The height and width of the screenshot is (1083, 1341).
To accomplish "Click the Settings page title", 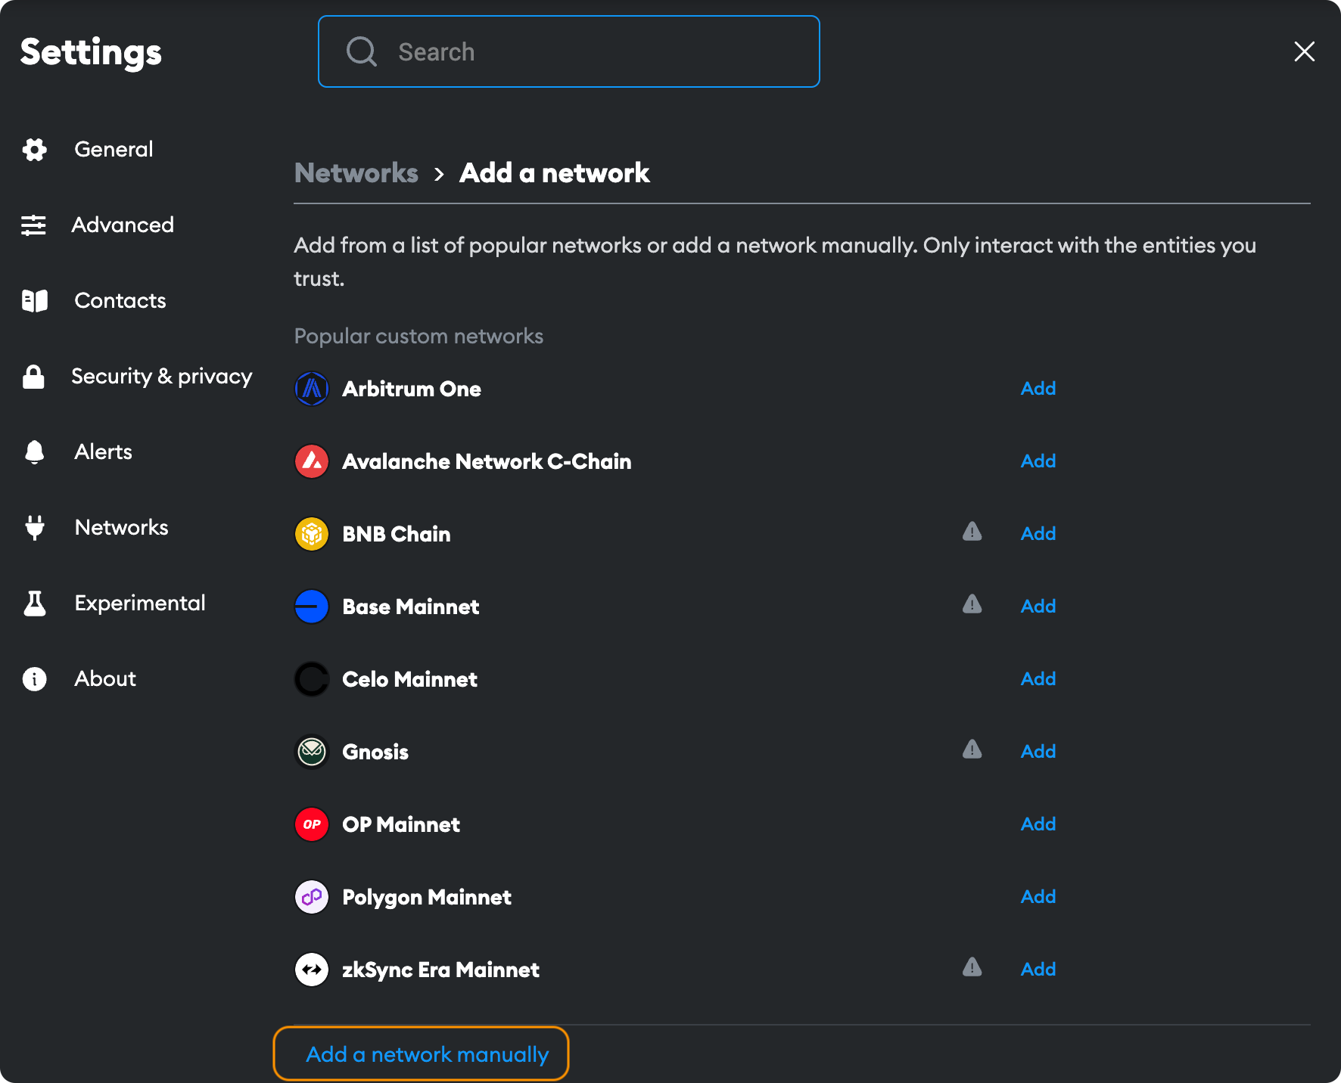I will 91,53.
